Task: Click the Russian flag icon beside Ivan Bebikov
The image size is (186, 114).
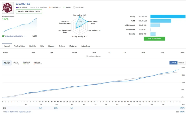Action: [x=17, y=7]
